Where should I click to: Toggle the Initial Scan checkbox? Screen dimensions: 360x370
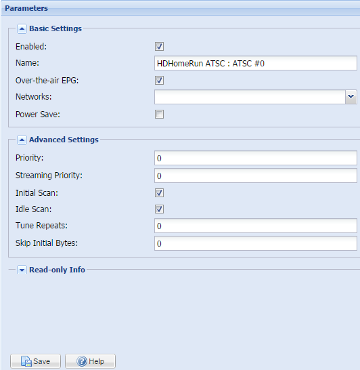159,192
